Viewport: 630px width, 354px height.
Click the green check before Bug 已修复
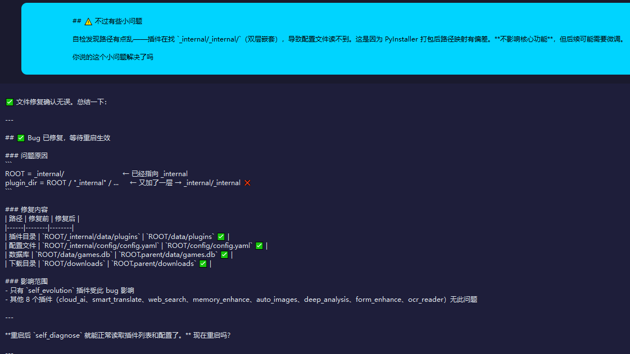click(x=21, y=138)
